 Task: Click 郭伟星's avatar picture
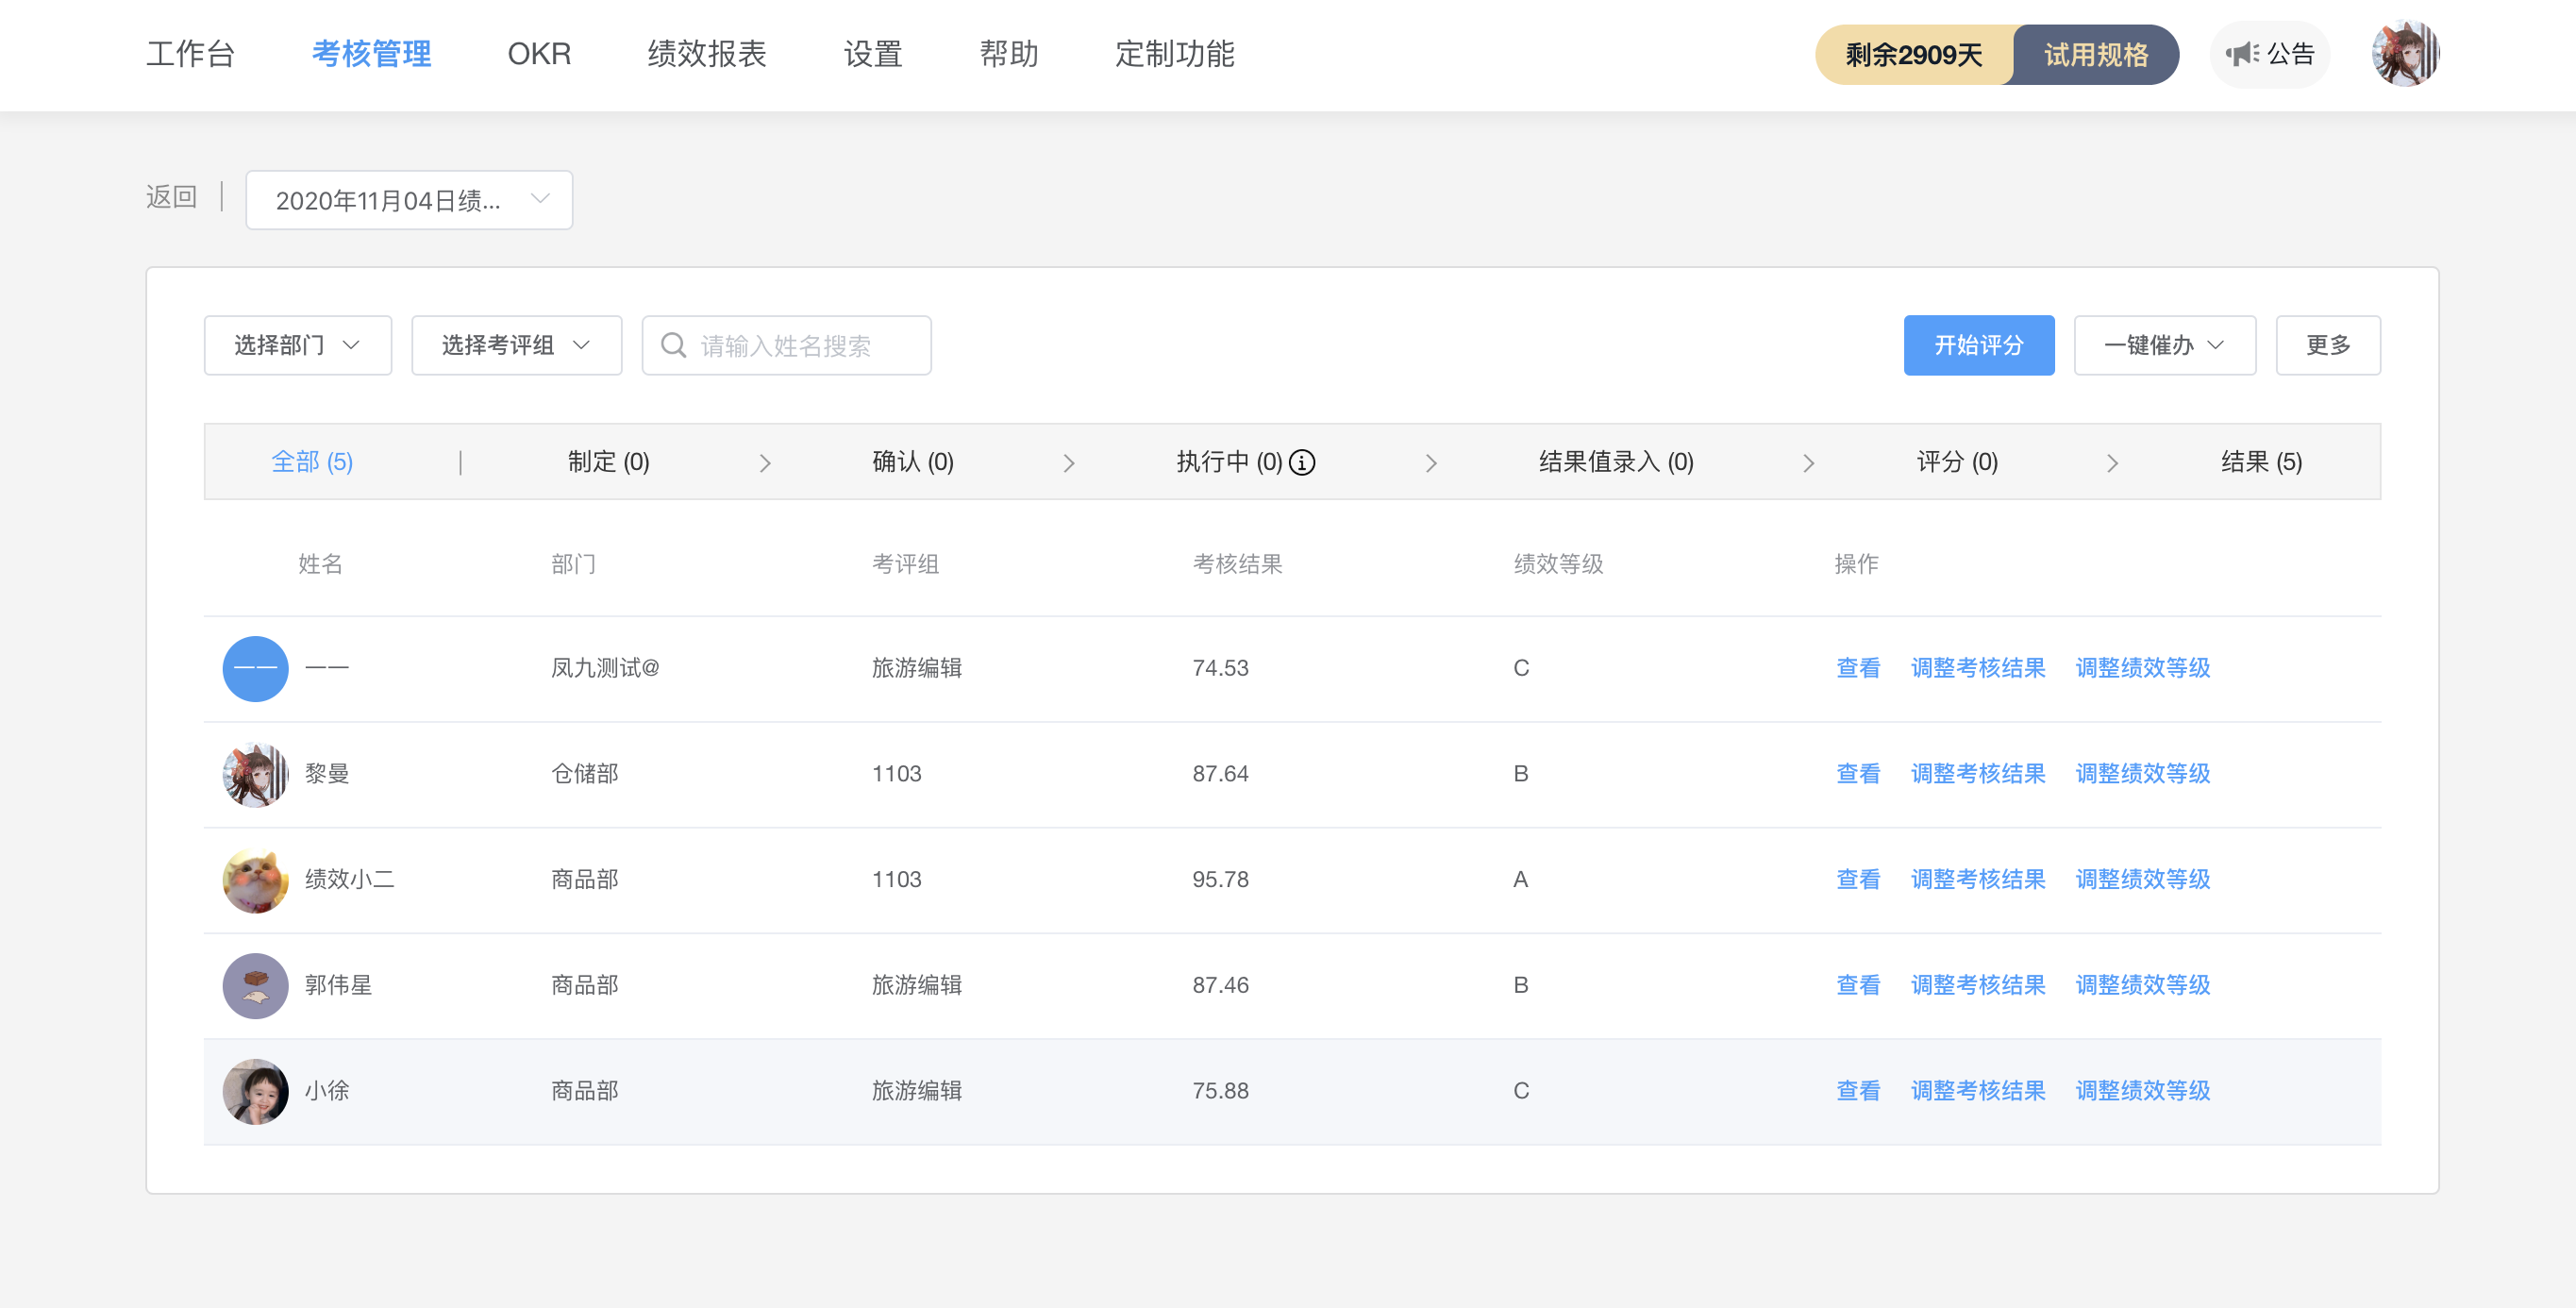click(x=255, y=985)
